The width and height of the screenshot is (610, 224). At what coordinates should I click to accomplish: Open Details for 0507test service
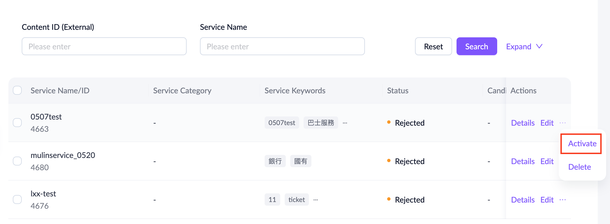(x=523, y=123)
